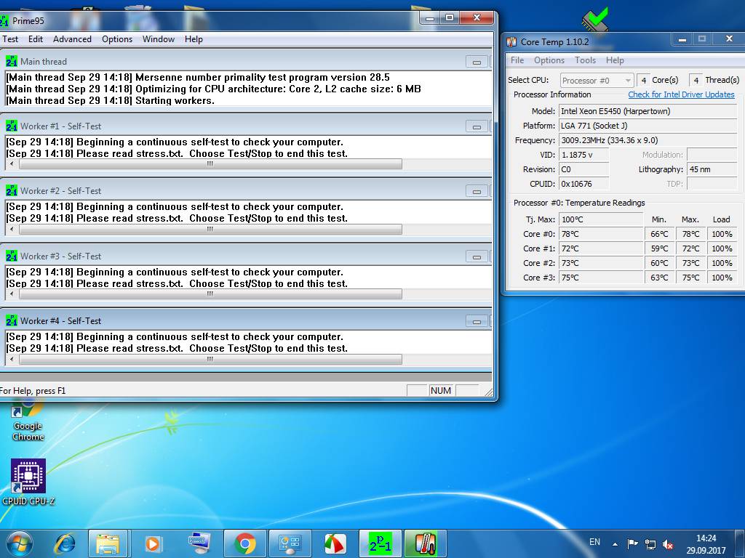Image resolution: width=745 pixels, height=558 pixels.
Task: Open the Tools menu in Core Temp
Action: [x=586, y=60]
